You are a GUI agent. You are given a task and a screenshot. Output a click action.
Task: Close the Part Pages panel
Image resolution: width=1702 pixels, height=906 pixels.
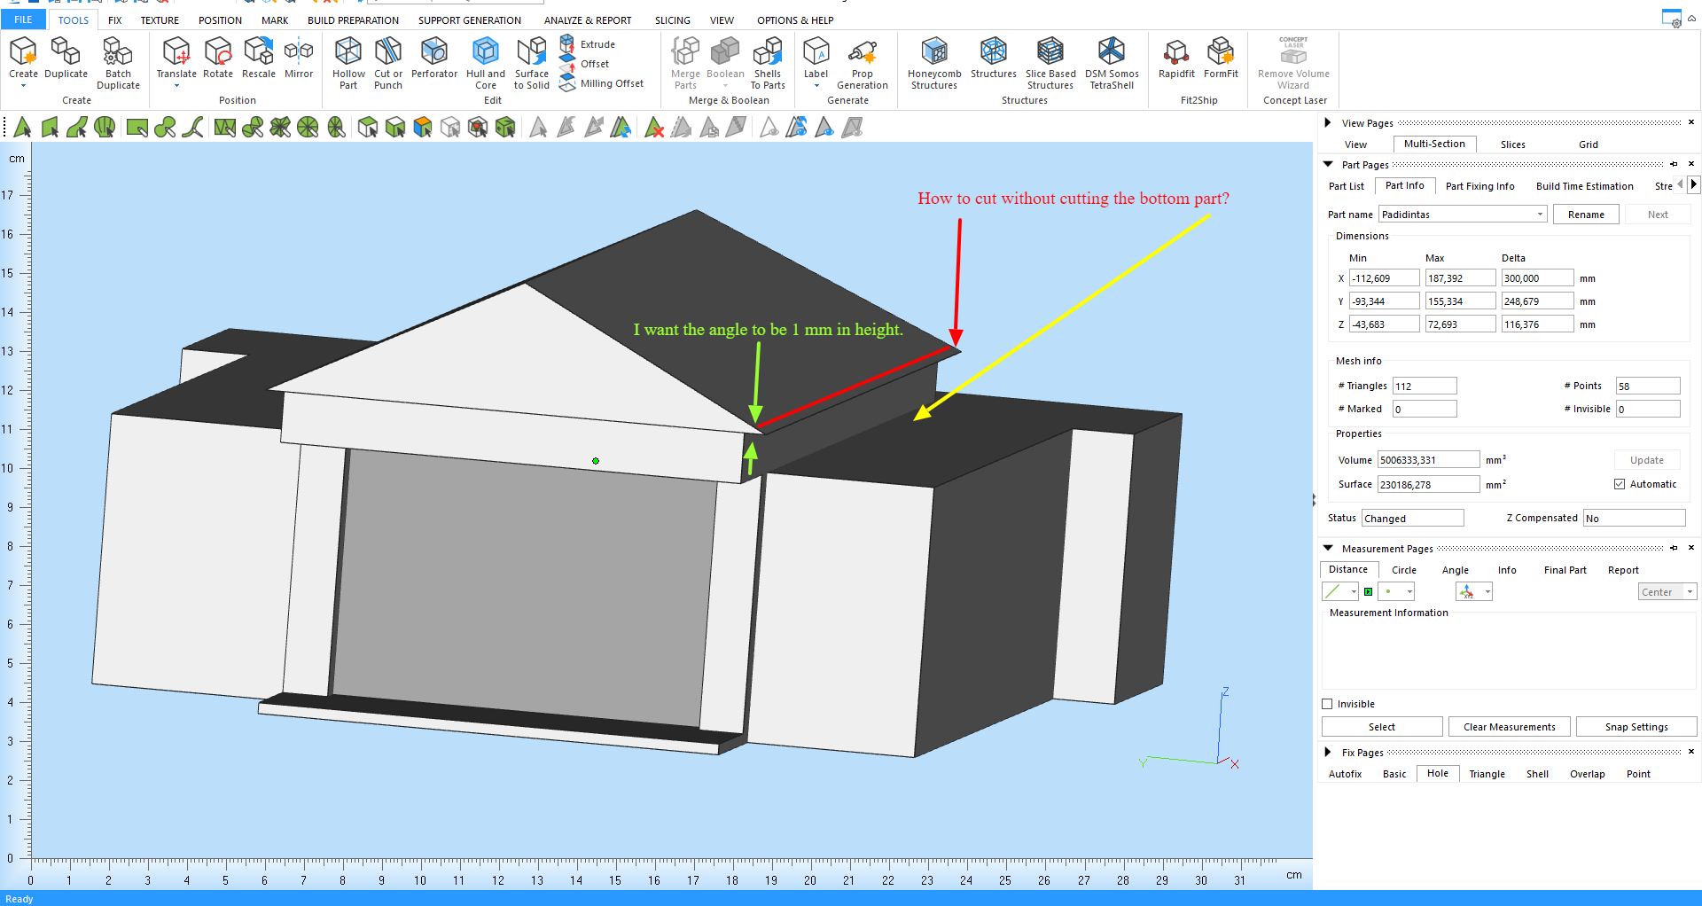tap(1691, 164)
